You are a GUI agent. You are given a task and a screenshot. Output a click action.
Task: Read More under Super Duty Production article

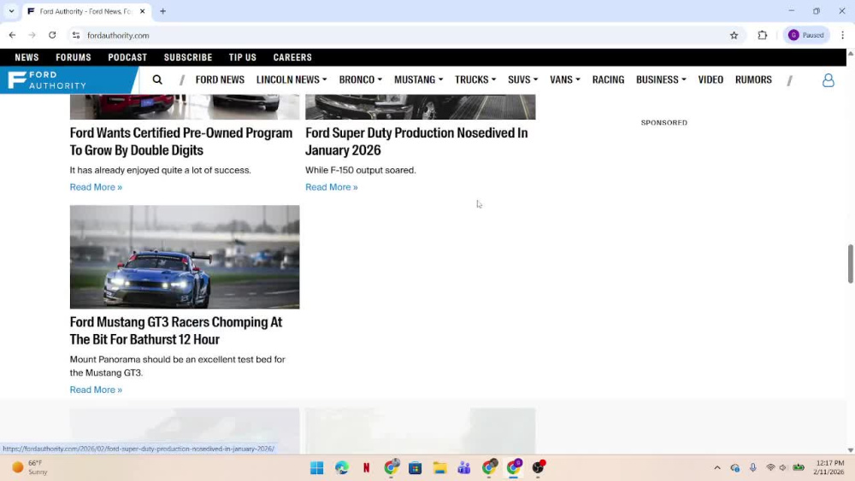tap(332, 187)
